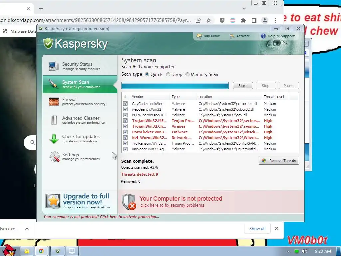341x256 pixels.
Task: Uncheck webSearch.Win32 threat checkbox
Action: click(125, 109)
